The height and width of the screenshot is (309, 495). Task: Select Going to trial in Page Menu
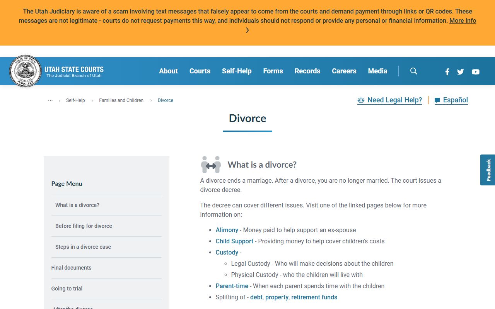(x=67, y=289)
